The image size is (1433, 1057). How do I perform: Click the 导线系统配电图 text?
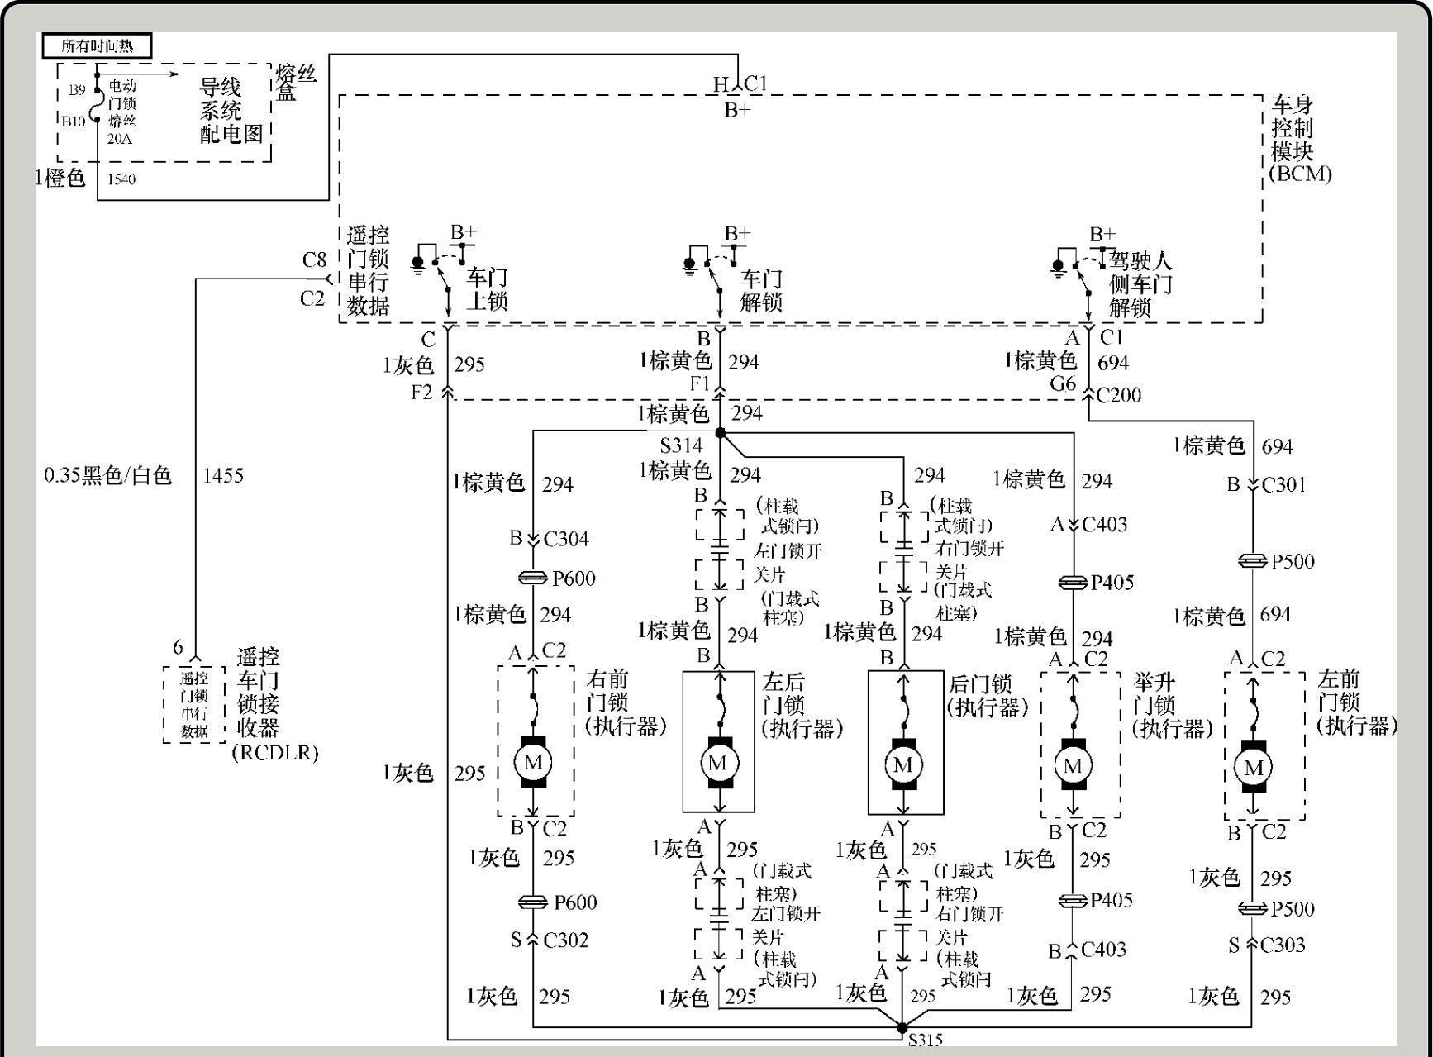(x=231, y=110)
